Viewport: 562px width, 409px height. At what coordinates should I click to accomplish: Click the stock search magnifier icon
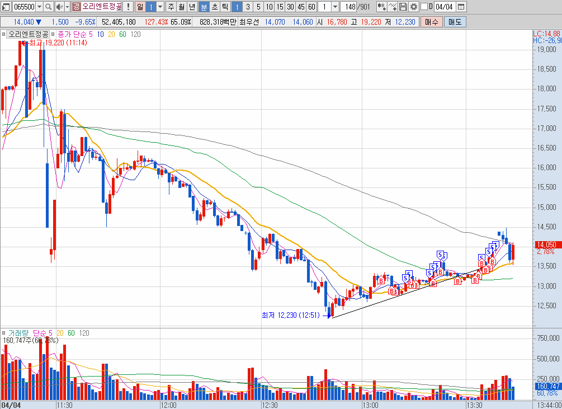click(48, 7)
